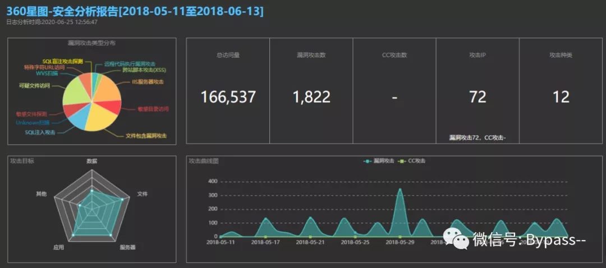
Task: Select the 攻击种类 card showing 12
Action: click(x=561, y=91)
